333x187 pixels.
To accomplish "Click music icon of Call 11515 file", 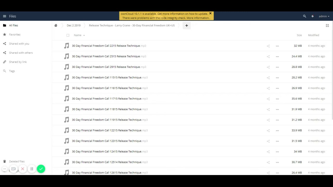I will pyautogui.click(x=67, y=77).
